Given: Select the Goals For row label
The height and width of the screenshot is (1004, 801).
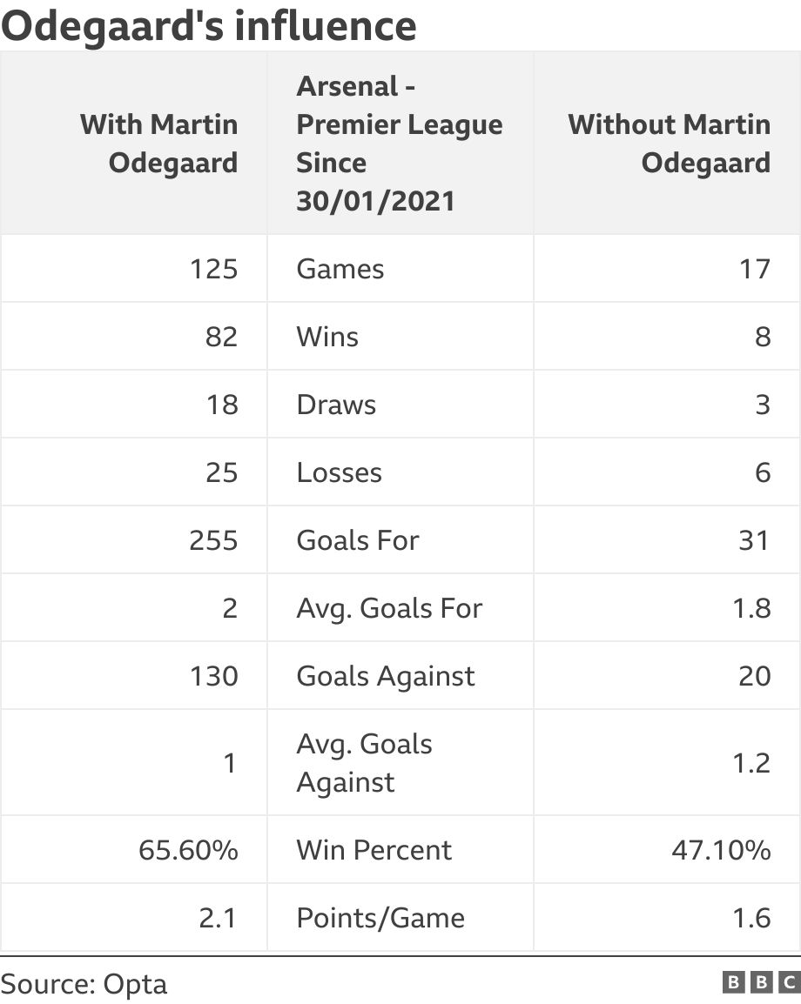Looking at the screenshot, I should [x=358, y=540].
